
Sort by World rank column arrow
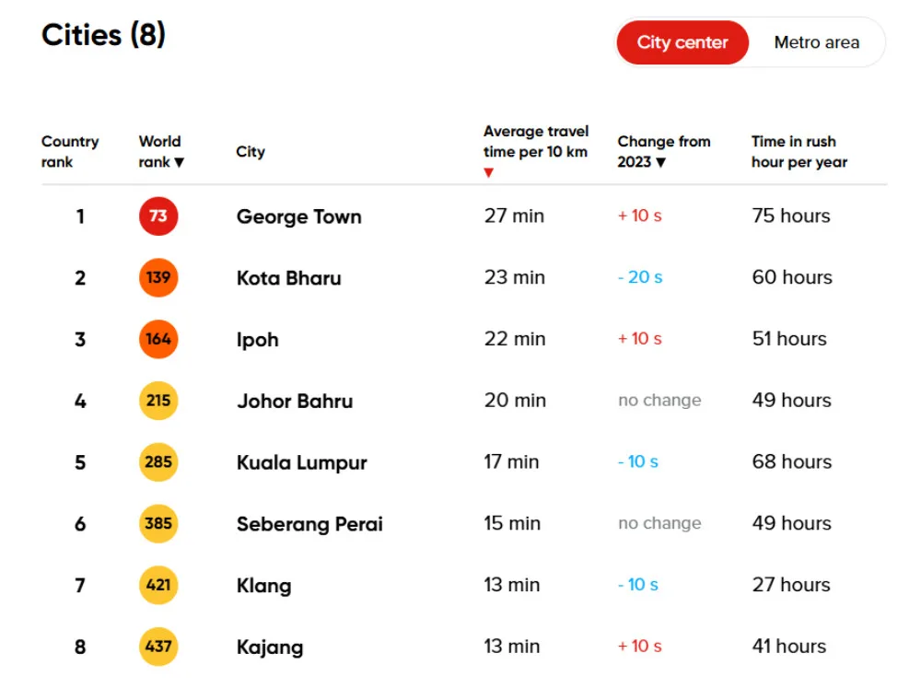180,163
